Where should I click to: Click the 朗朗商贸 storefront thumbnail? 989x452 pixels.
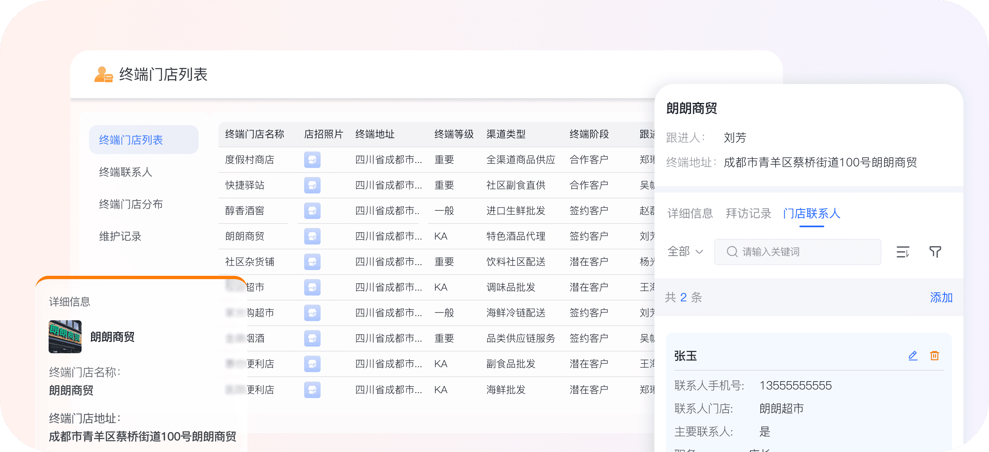click(x=65, y=337)
